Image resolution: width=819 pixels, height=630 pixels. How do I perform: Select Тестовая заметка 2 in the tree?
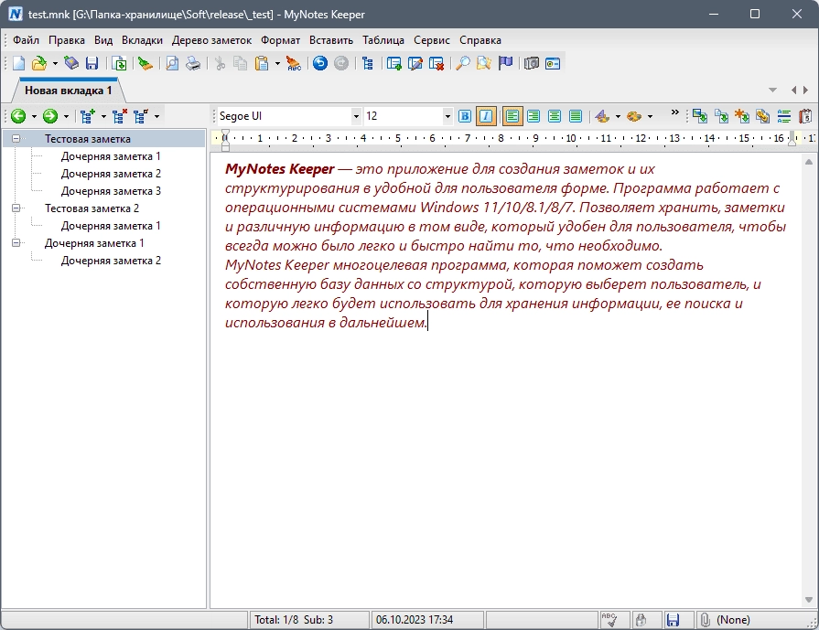coord(92,208)
